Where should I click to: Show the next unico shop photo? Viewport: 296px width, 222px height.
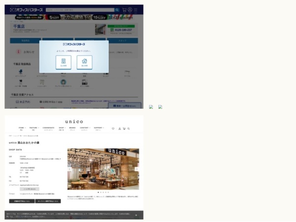(x=137, y=169)
